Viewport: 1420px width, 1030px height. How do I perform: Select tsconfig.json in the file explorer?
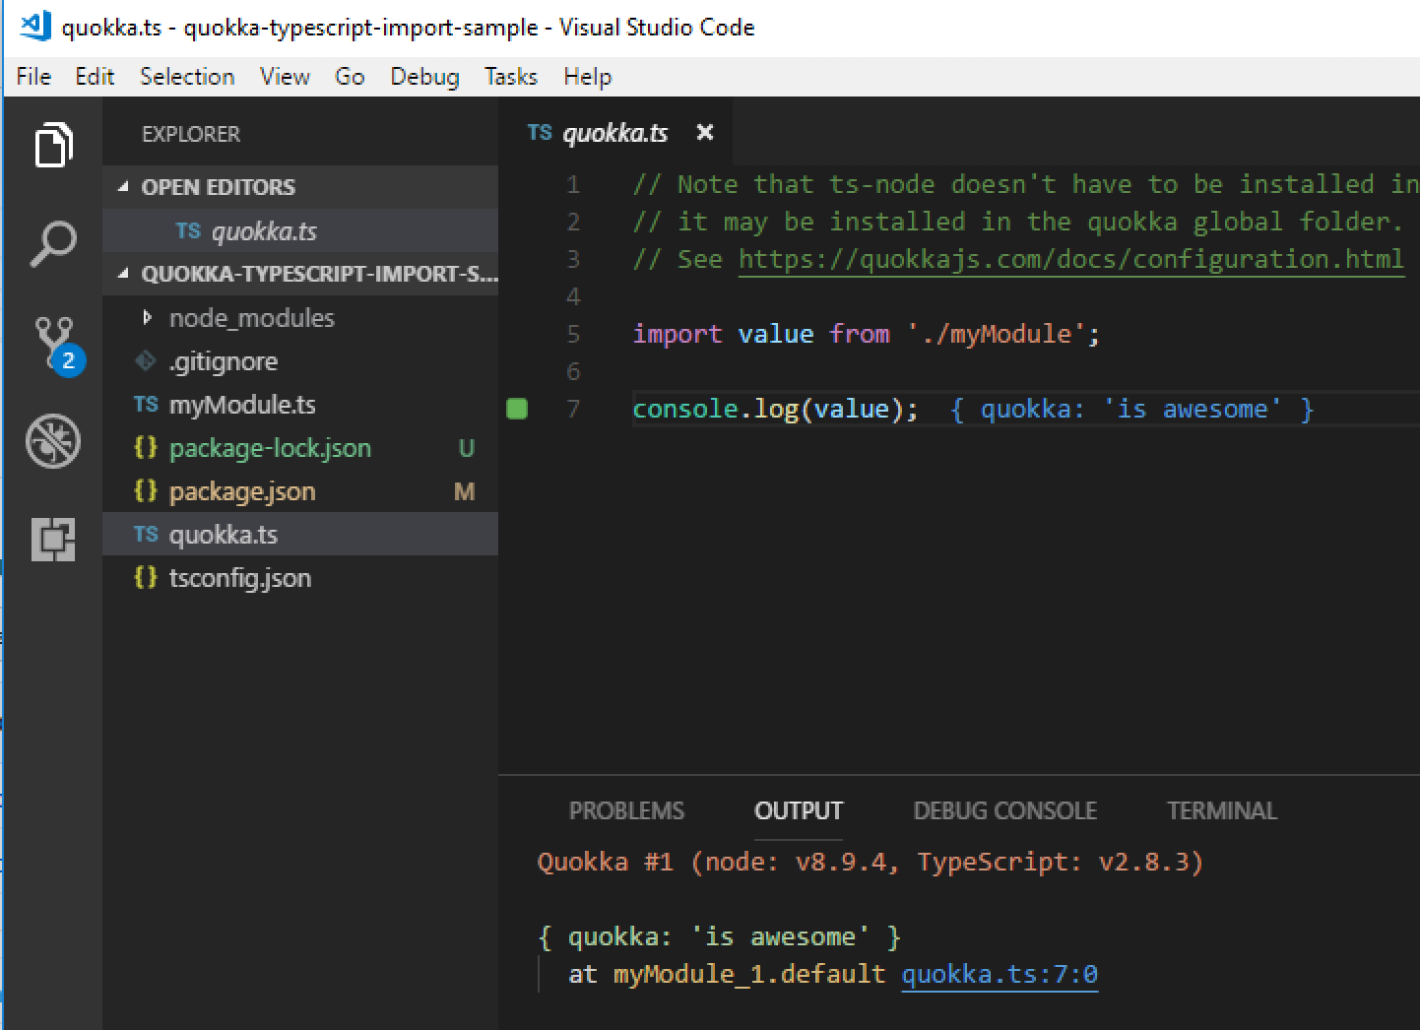pyautogui.click(x=240, y=578)
